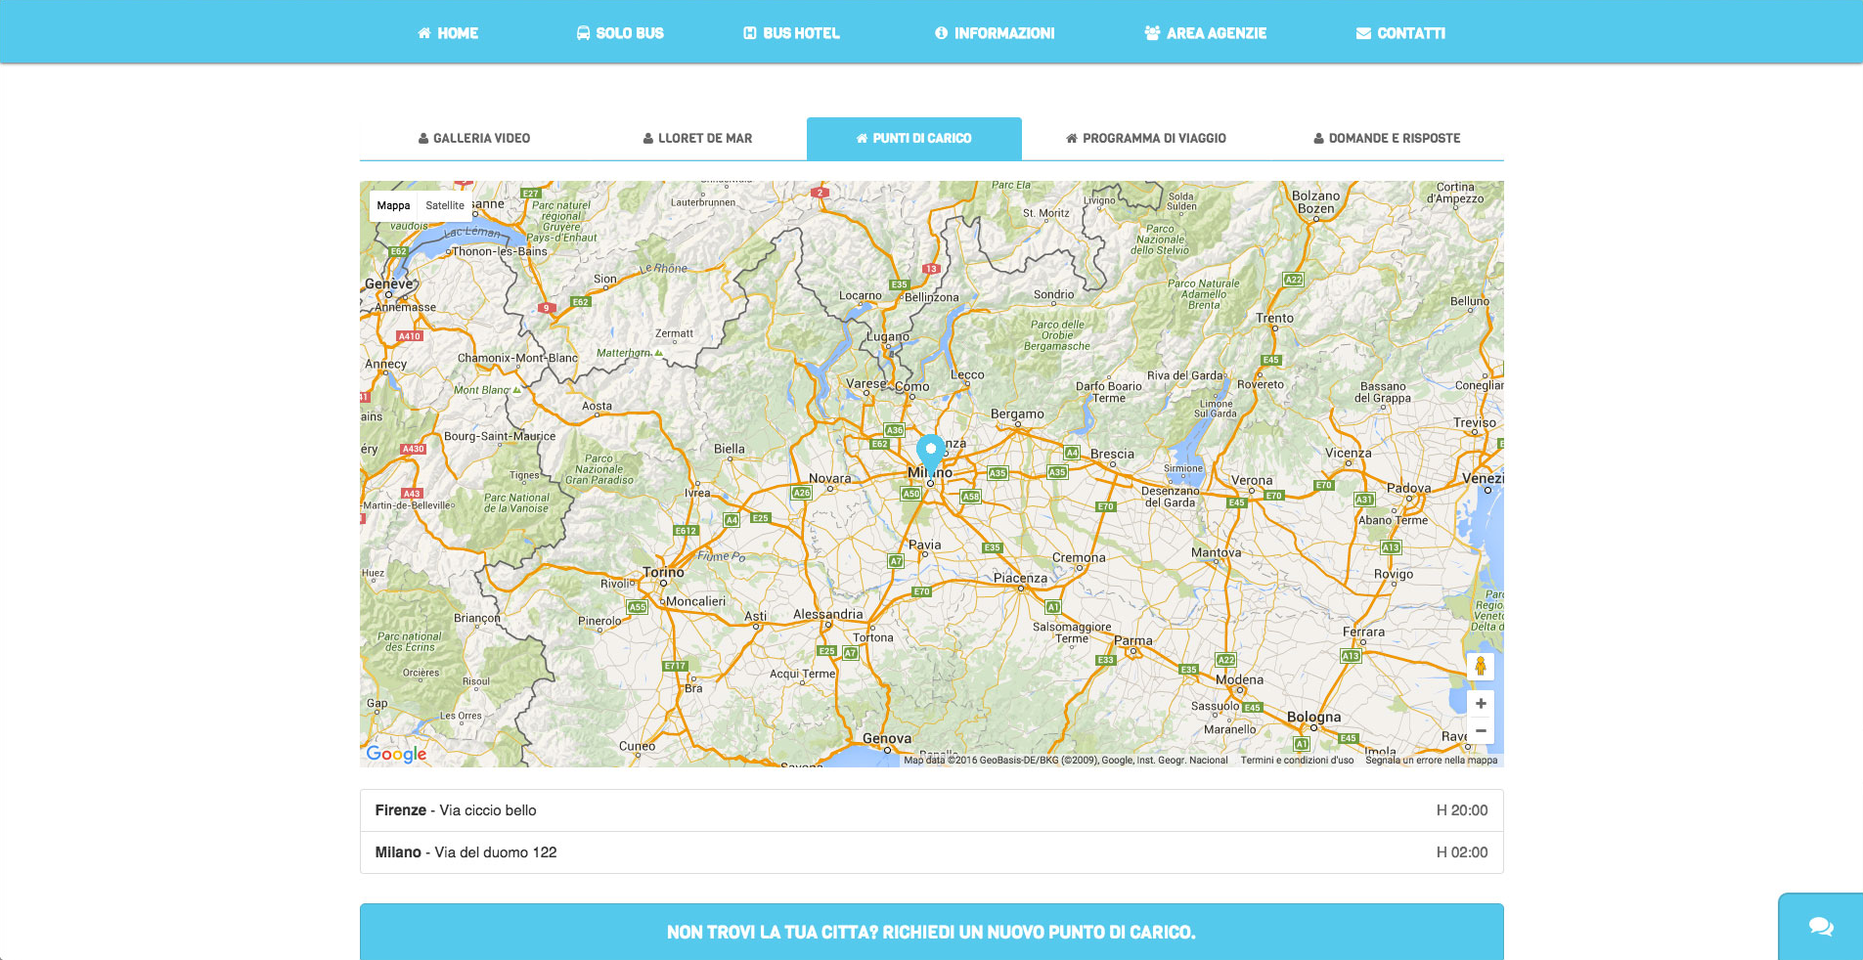Open the HOME menu item

(448, 33)
